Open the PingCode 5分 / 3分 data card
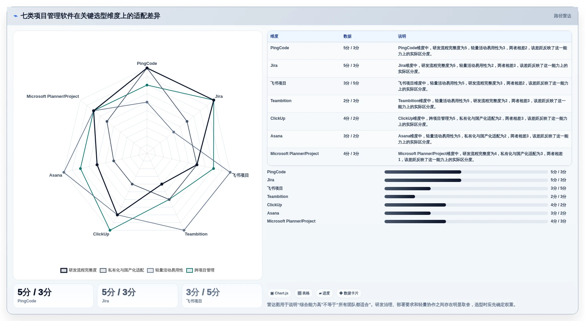 coord(53,296)
